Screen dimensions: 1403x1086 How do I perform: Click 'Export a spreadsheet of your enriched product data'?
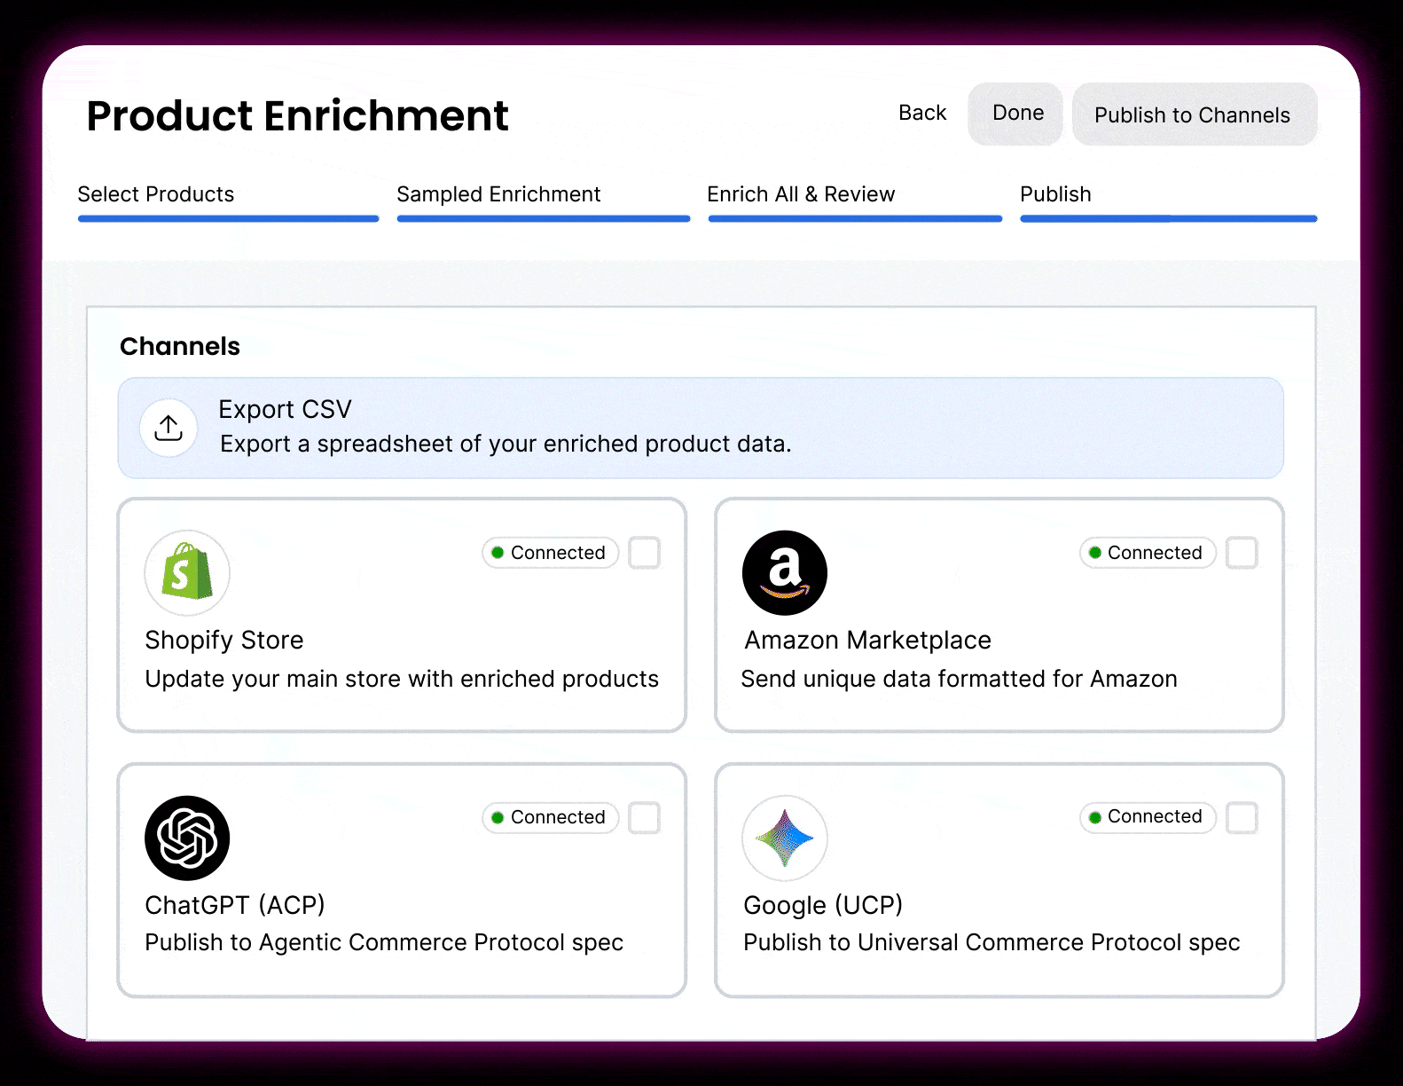(506, 444)
